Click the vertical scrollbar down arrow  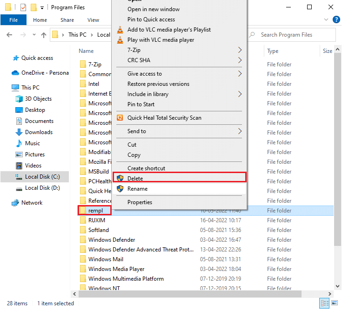click(x=338, y=286)
